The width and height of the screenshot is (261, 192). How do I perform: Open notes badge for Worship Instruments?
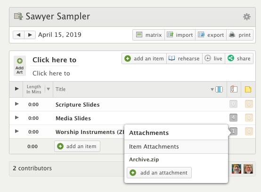[249, 131]
